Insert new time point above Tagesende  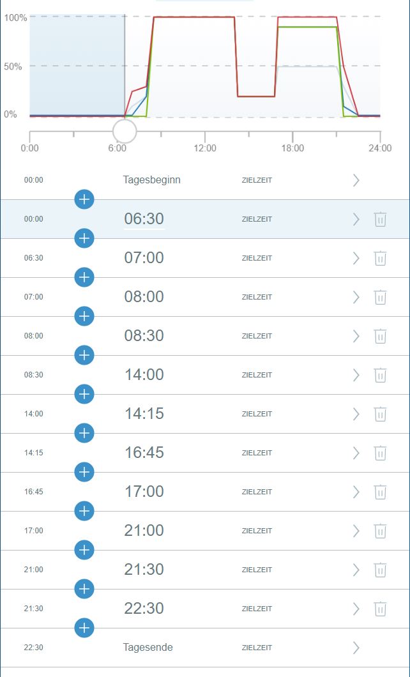pyautogui.click(x=84, y=628)
